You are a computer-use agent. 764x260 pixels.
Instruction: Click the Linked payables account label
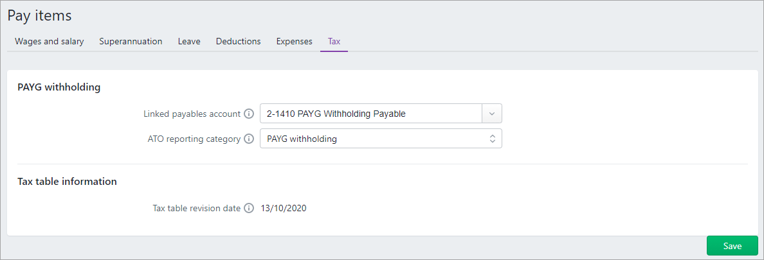click(192, 114)
